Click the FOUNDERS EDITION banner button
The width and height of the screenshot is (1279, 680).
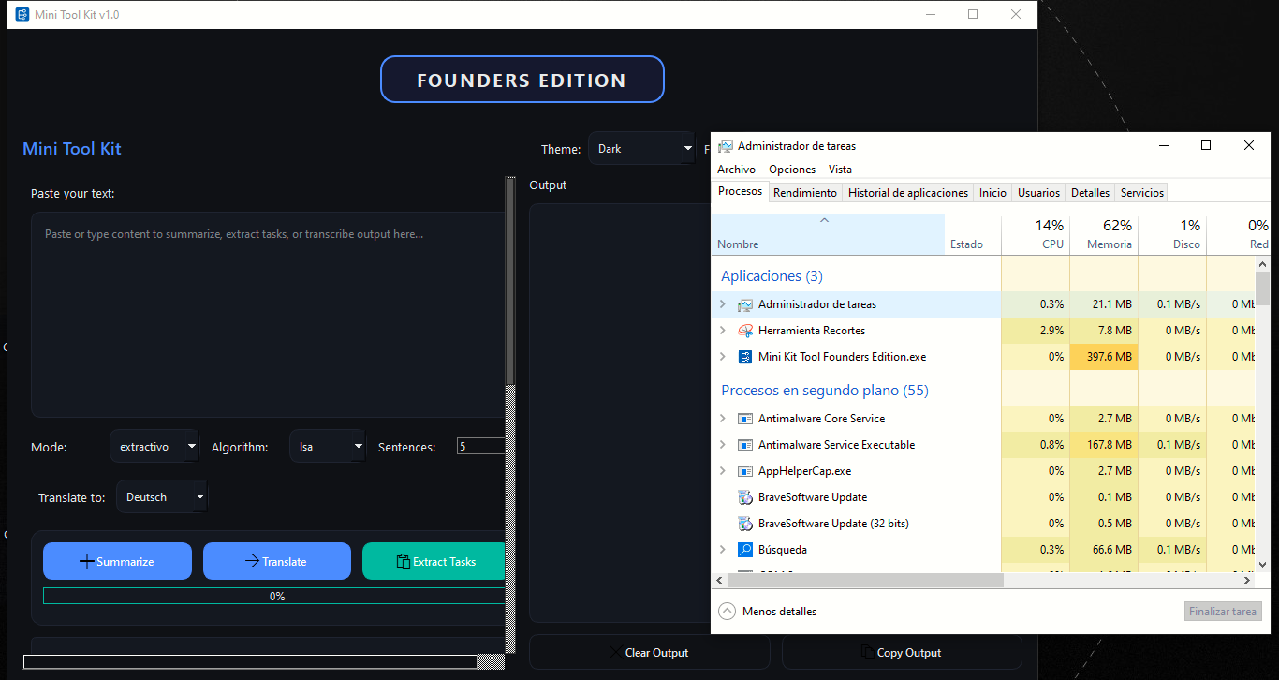click(522, 80)
